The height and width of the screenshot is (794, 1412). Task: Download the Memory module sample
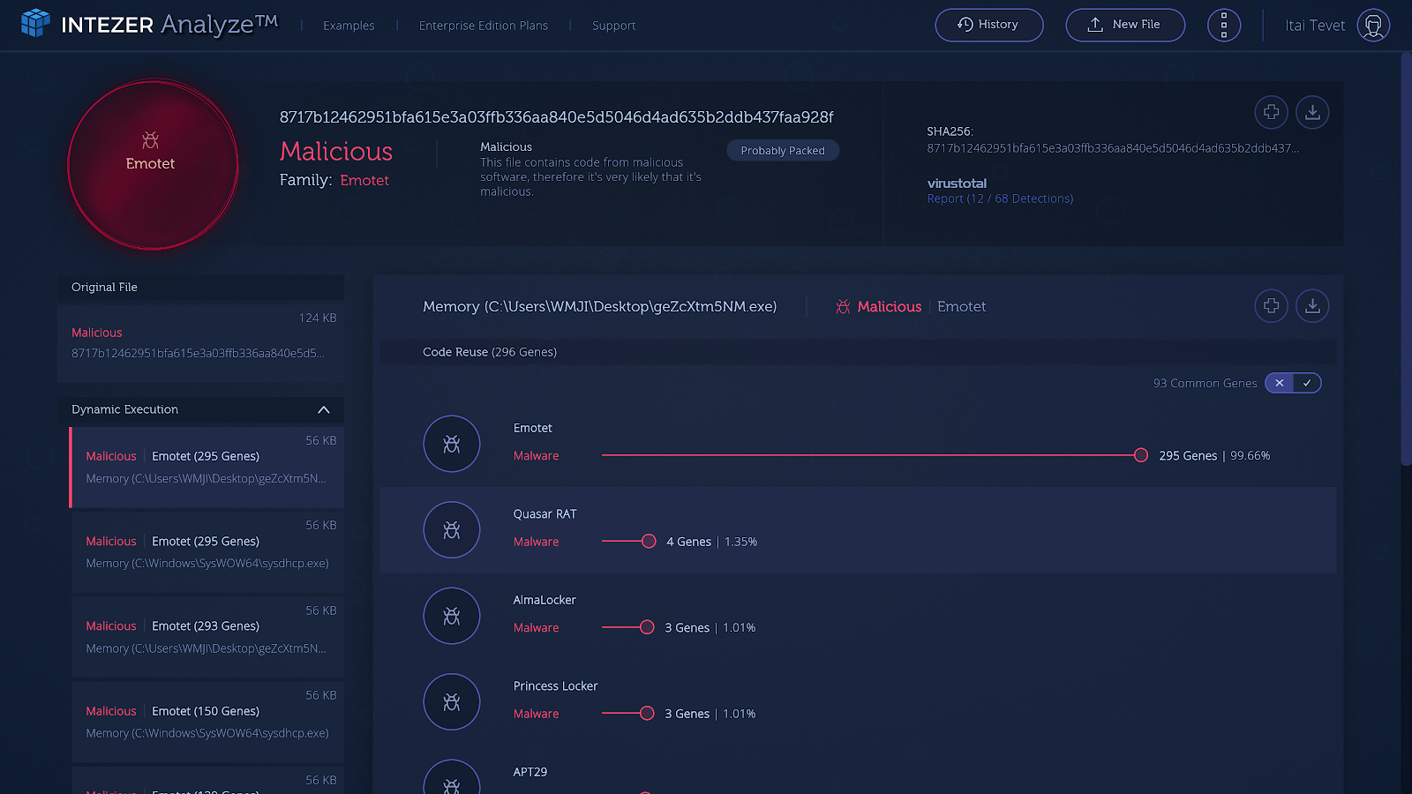[1312, 306]
